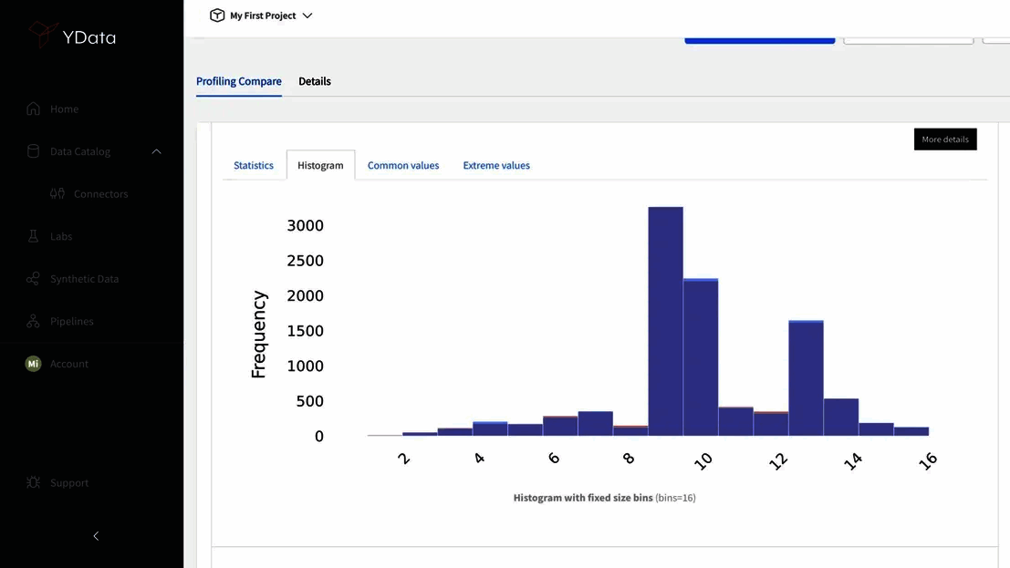Screen dimensions: 1010x568
Task: Open the Data Catalog icon
Action: [x=34, y=151]
